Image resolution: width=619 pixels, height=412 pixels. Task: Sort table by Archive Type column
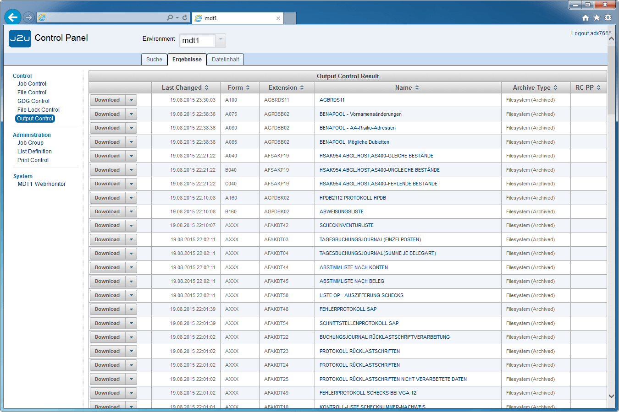535,87
